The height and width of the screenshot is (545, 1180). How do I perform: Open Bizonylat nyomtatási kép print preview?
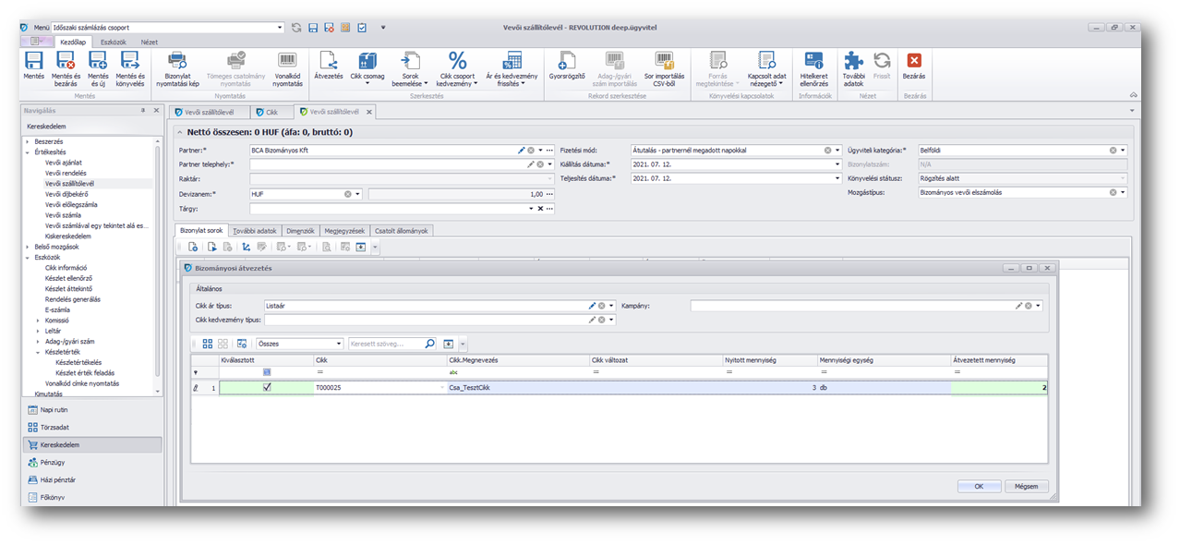(176, 62)
